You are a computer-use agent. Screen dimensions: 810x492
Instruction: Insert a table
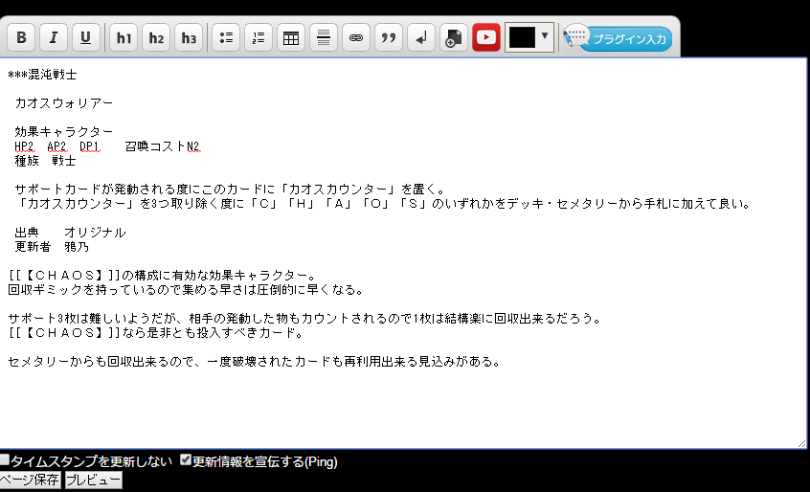click(x=291, y=37)
